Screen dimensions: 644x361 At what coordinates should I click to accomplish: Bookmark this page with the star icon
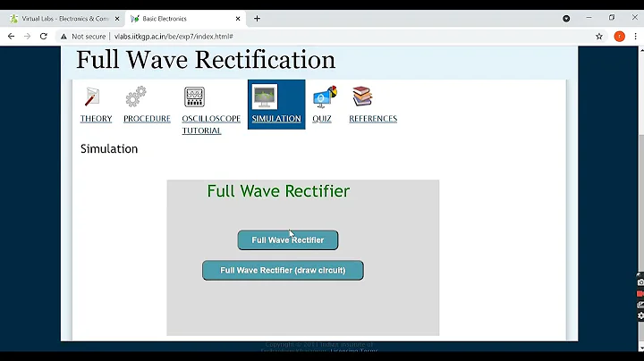tap(599, 37)
